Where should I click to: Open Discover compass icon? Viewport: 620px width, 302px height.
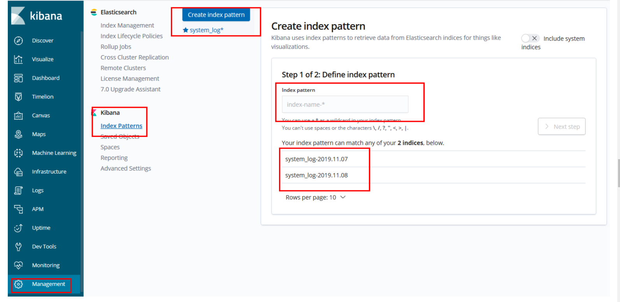click(x=18, y=40)
